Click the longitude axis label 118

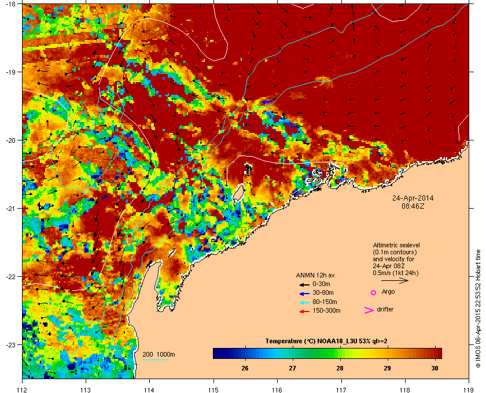pos(405,390)
